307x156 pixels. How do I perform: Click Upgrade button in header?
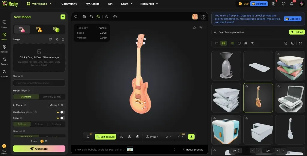(x=259, y=4)
